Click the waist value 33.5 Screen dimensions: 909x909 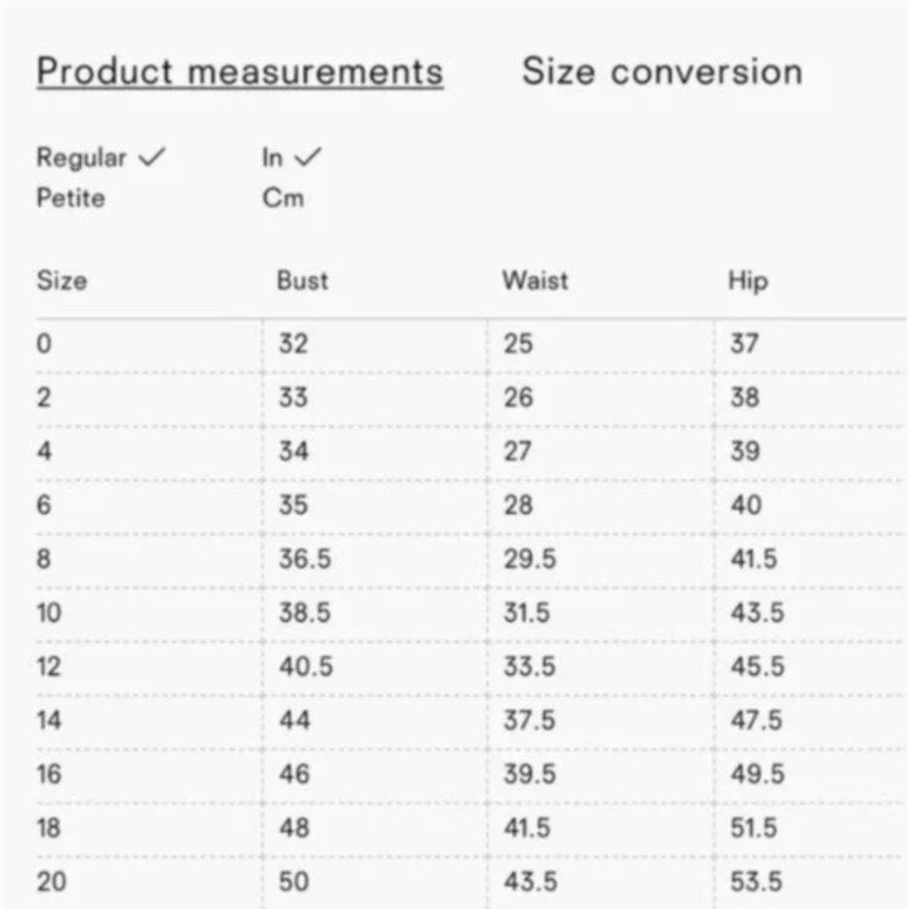coord(529,666)
